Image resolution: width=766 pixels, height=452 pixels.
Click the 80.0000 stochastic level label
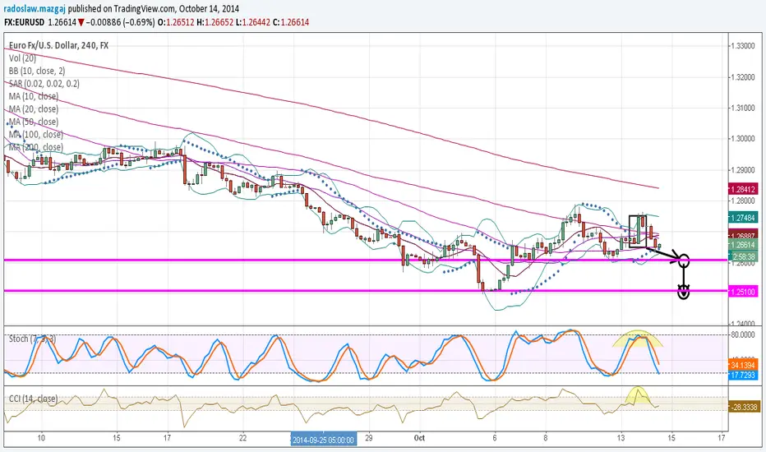pyautogui.click(x=743, y=334)
